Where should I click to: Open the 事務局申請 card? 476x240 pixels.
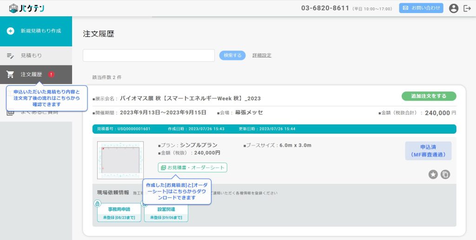119,213
